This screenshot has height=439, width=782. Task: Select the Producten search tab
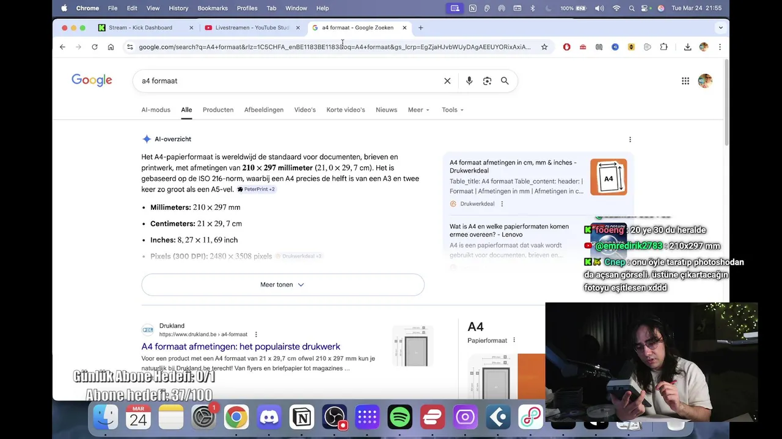tap(218, 110)
